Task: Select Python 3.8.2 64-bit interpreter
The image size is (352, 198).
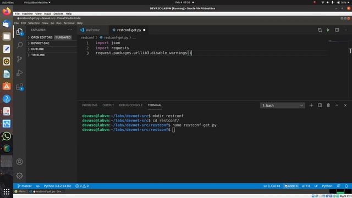Action: tap(57, 186)
